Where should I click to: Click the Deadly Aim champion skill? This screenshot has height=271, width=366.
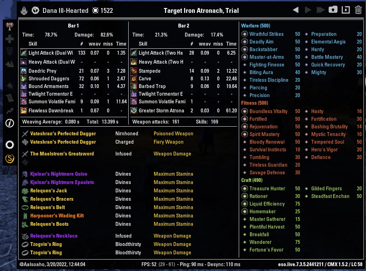point(261,42)
